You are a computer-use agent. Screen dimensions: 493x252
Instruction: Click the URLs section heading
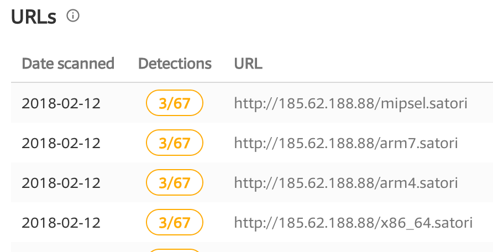click(34, 17)
